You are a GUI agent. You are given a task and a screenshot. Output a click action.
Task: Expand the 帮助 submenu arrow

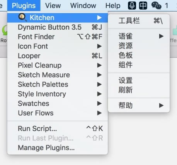161,106
